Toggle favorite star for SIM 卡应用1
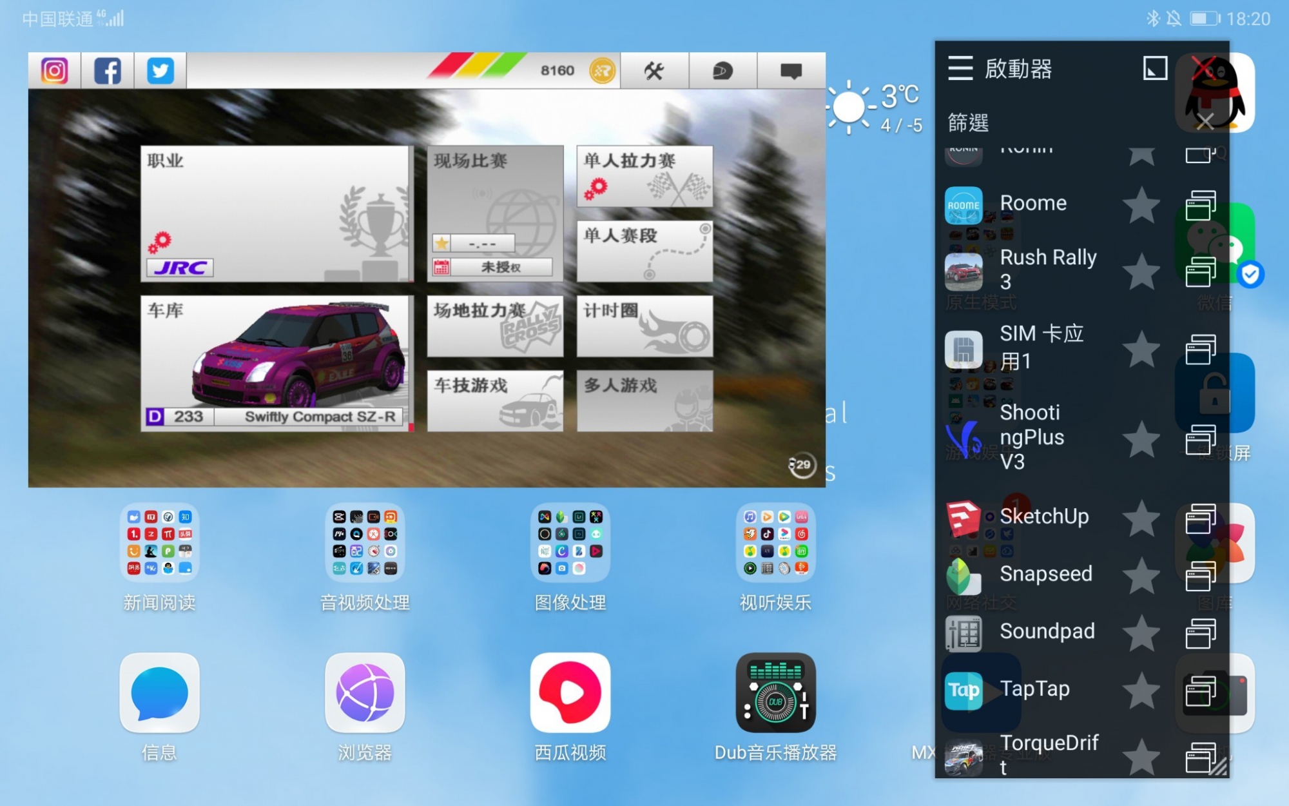The width and height of the screenshot is (1289, 806). [1141, 349]
